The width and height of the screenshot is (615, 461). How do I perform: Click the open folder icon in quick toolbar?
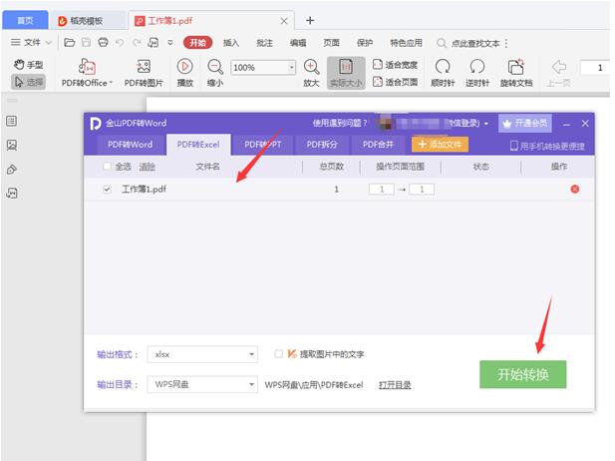click(x=70, y=43)
